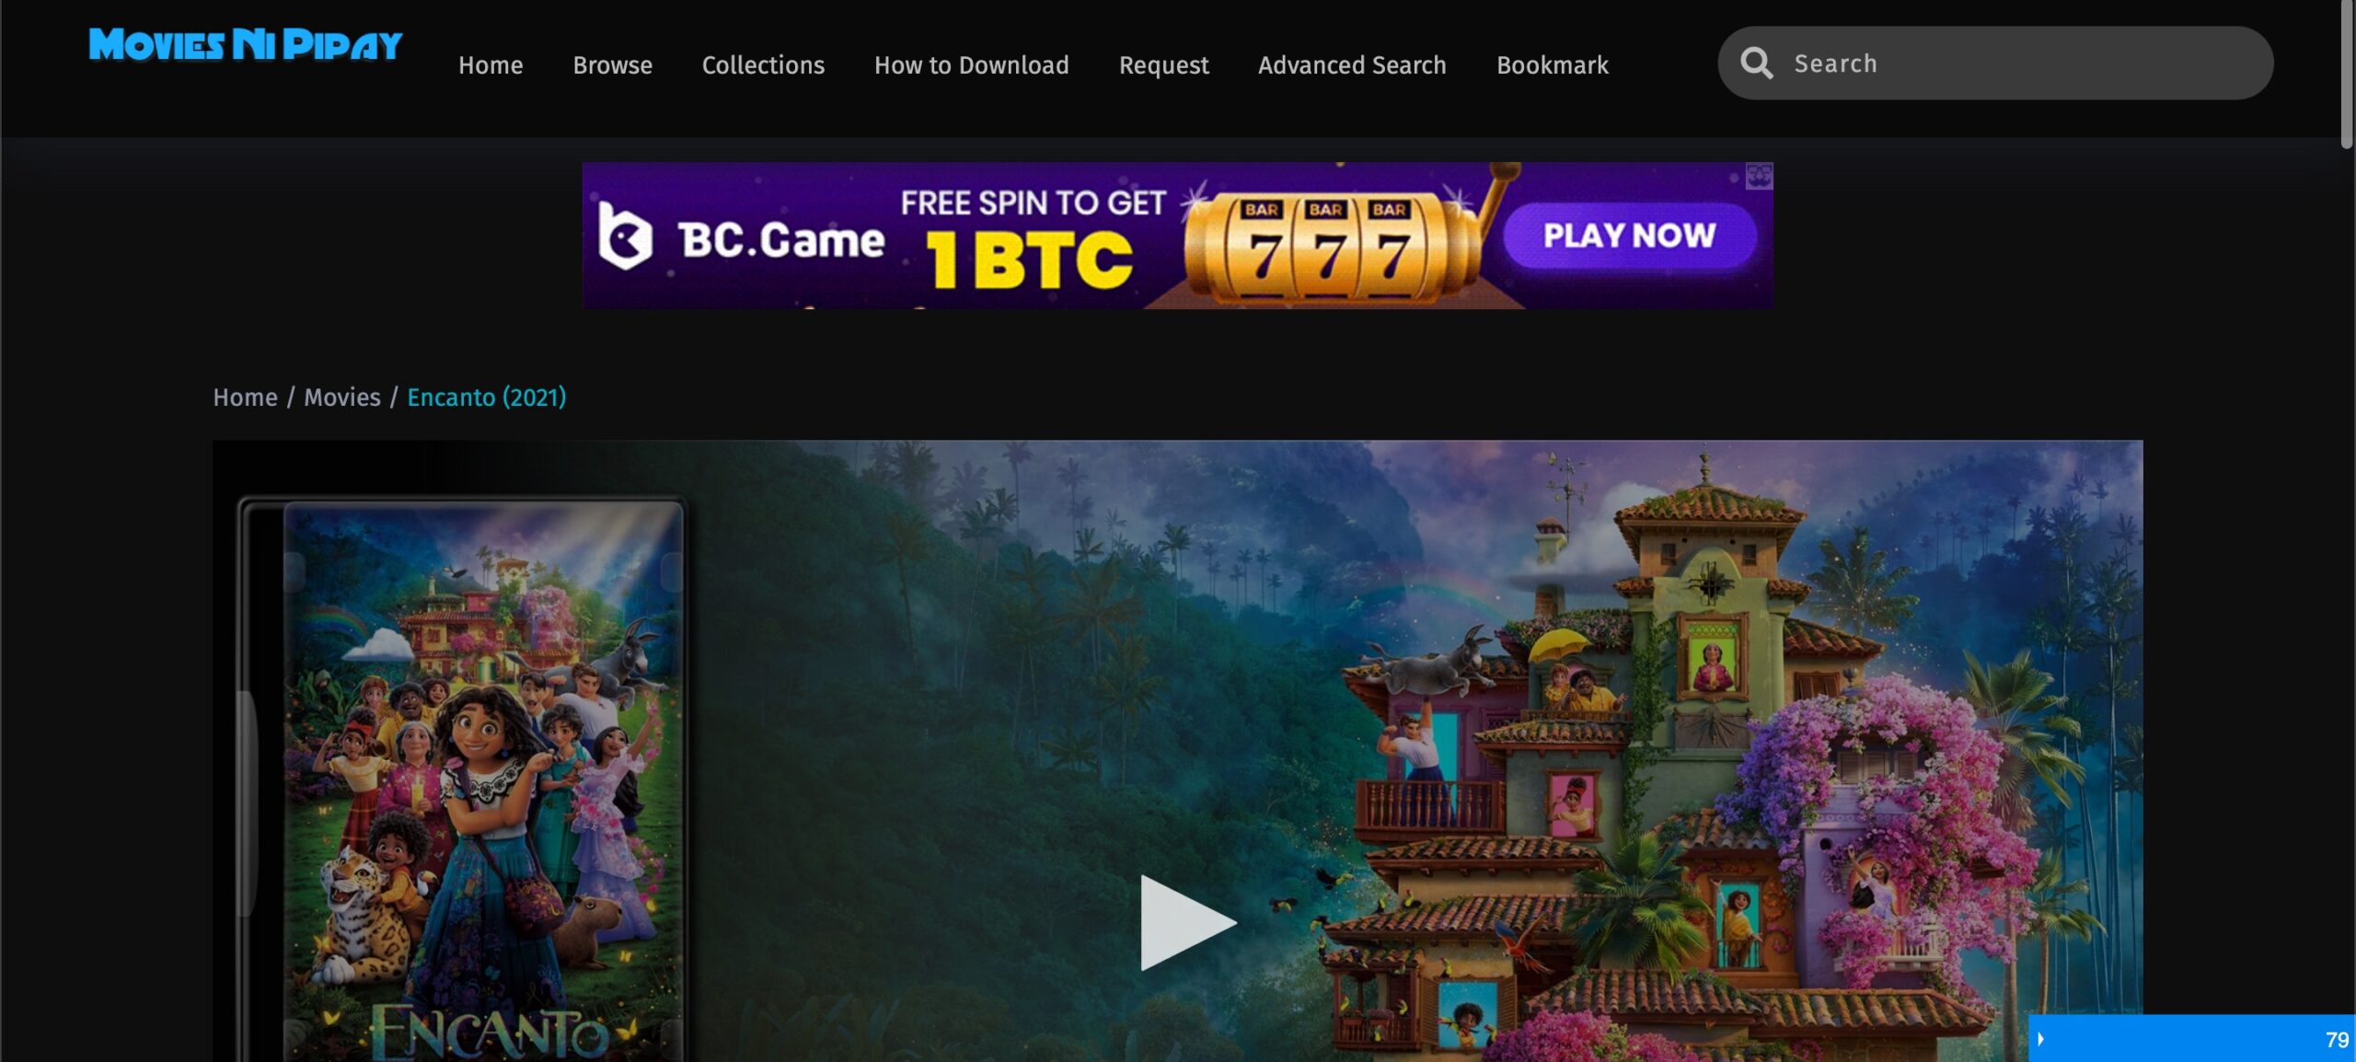Open the Browse menu item
The height and width of the screenshot is (1062, 2356).
(x=612, y=65)
